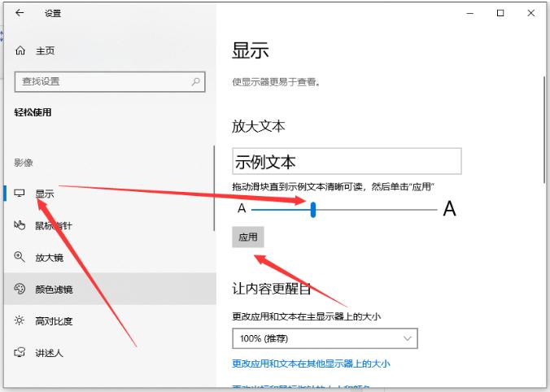Select the 讲述人 narrator icon
550x392 pixels.
[x=20, y=352]
